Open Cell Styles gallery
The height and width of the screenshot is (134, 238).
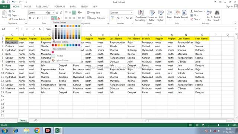coord(161,16)
